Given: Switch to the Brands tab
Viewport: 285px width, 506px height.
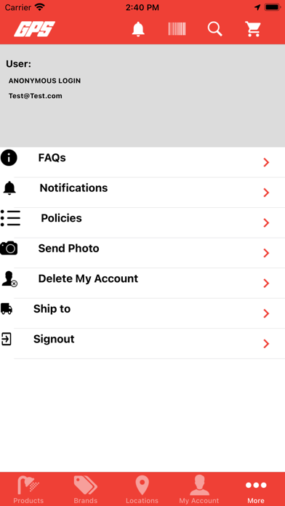Looking at the screenshot, I should point(86,489).
